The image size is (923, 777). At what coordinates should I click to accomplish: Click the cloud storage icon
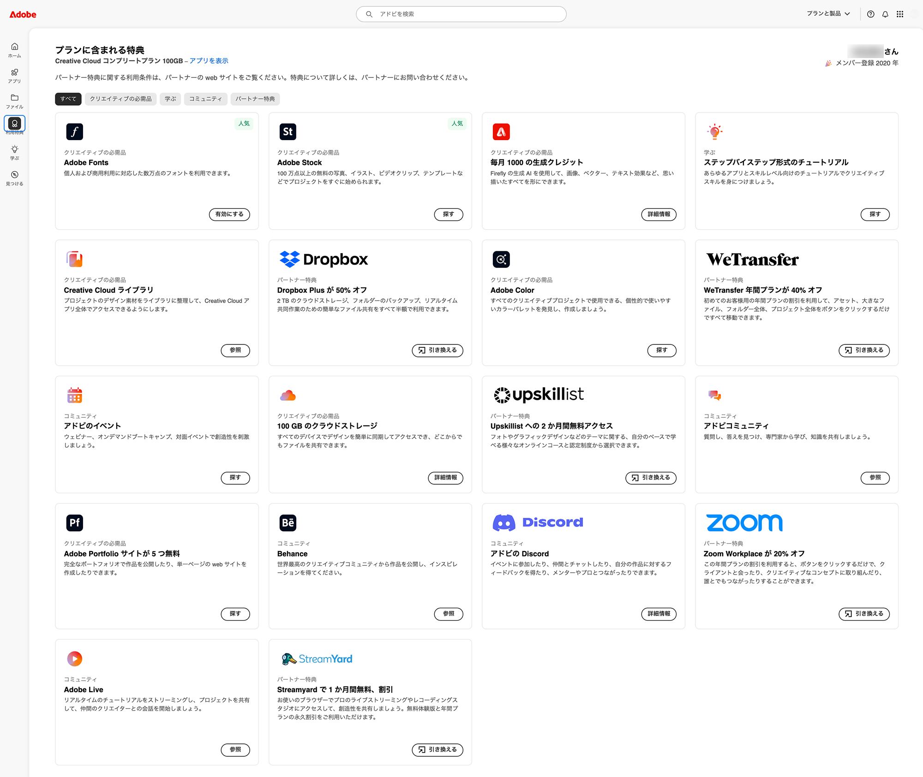288,395
